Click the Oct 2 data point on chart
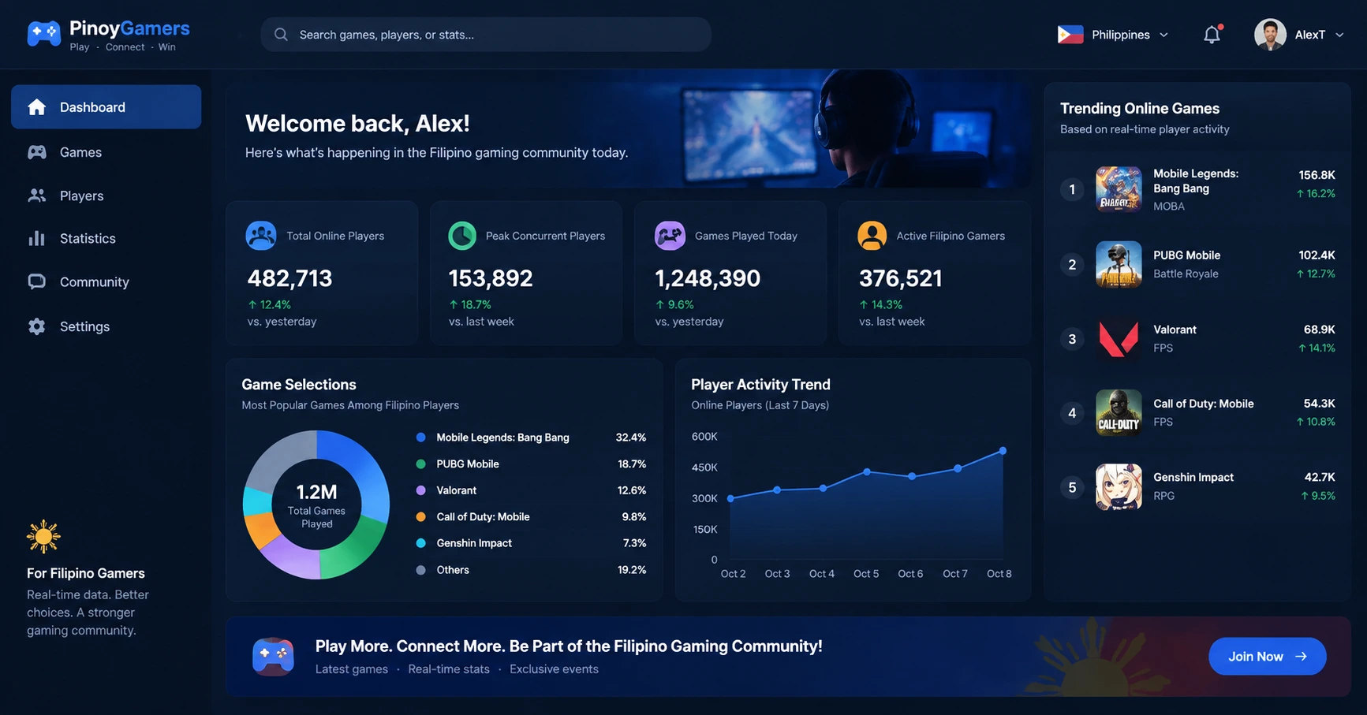 click(730, 498)
